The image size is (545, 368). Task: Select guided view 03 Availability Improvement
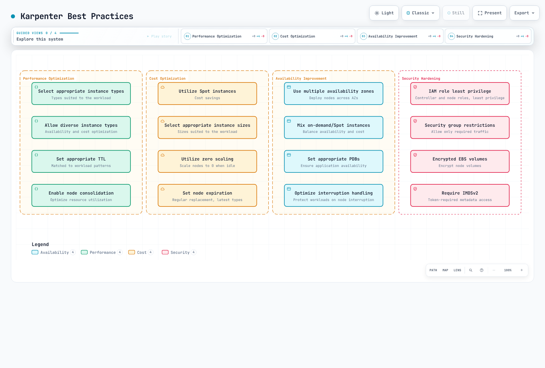tap(400, 36)
